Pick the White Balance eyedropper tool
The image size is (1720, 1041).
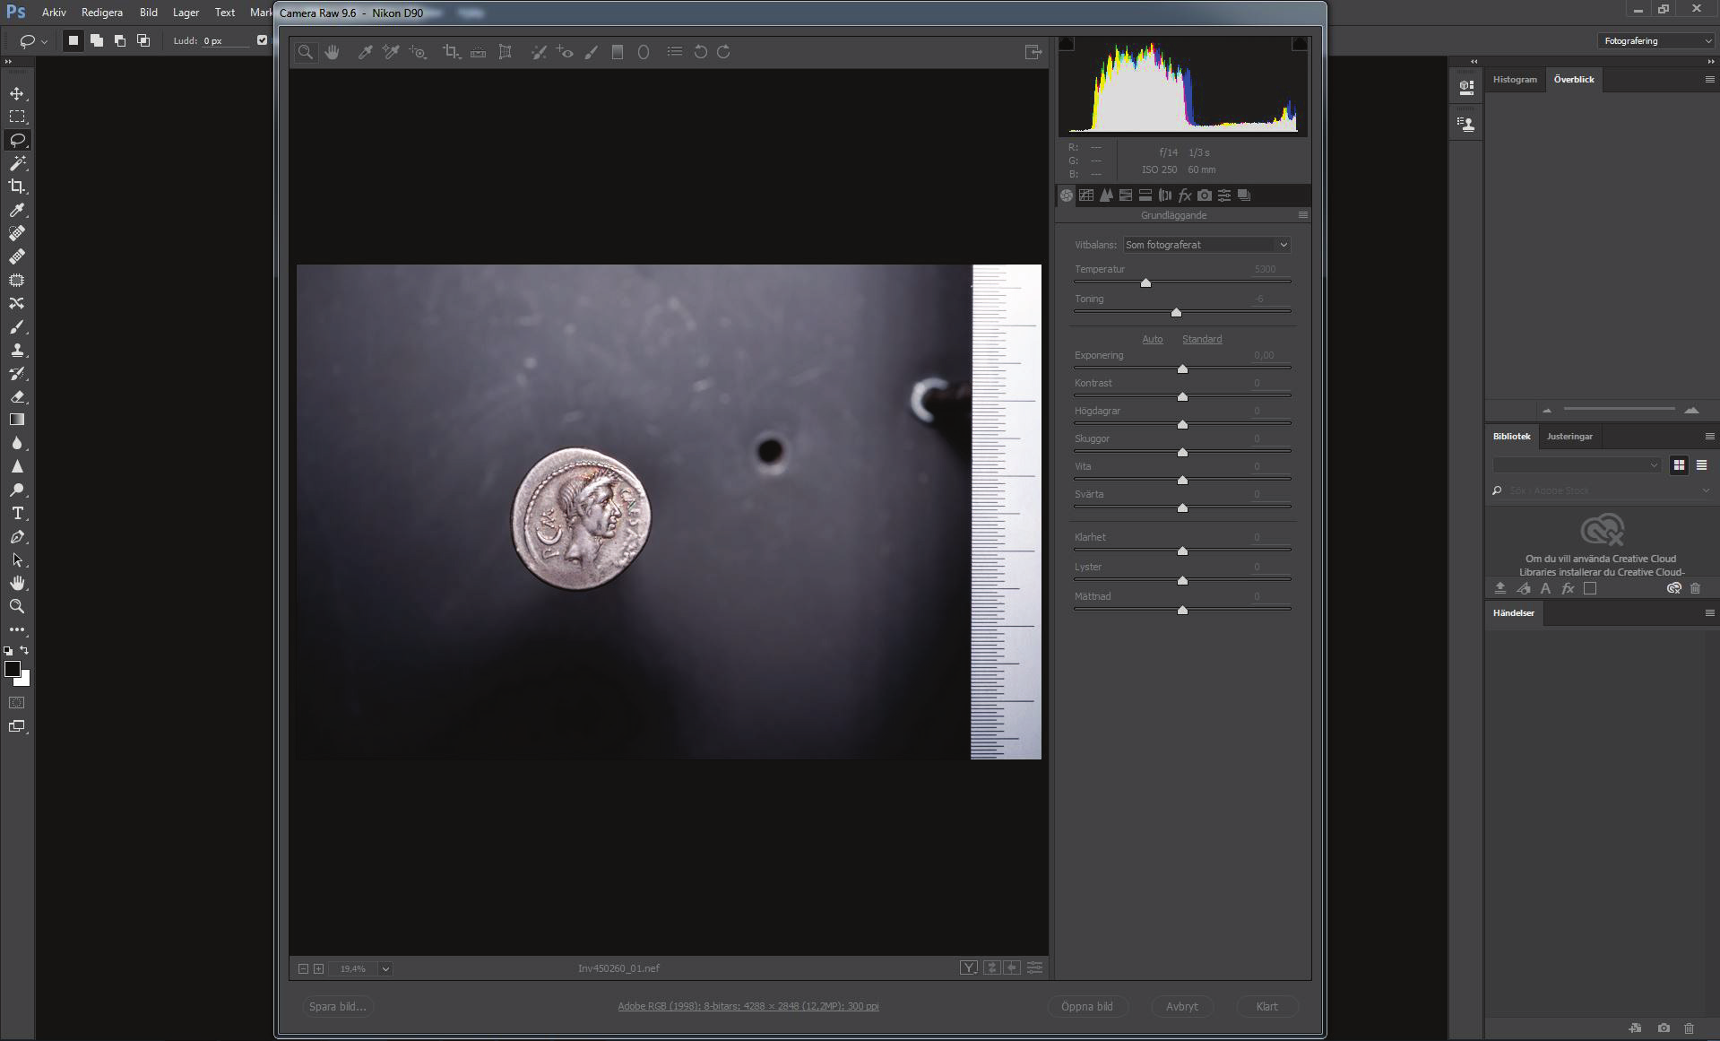pos(365,52)
